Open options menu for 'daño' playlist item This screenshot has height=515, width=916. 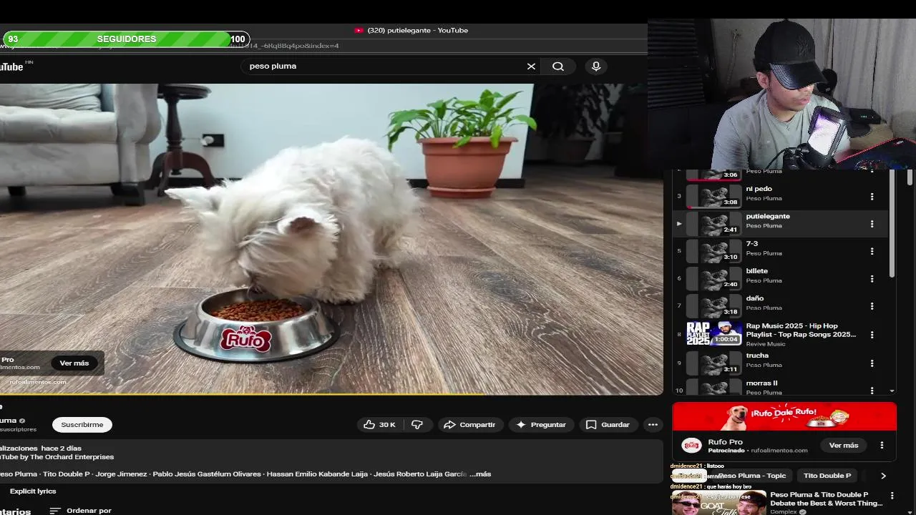point(872,306)
